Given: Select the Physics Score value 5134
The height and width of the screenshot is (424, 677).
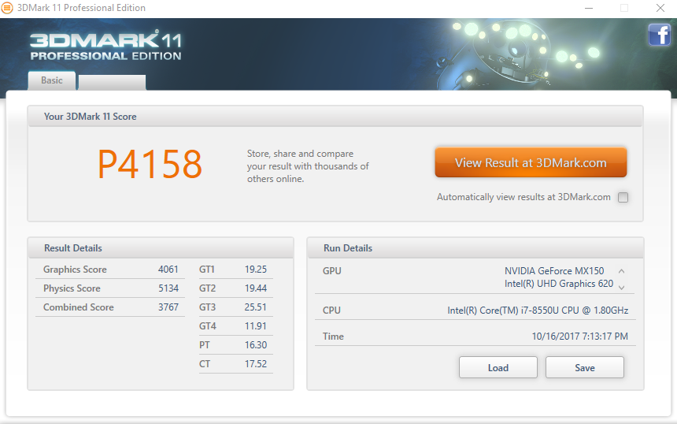Looking at the screenshot, I should coord(168,288).
